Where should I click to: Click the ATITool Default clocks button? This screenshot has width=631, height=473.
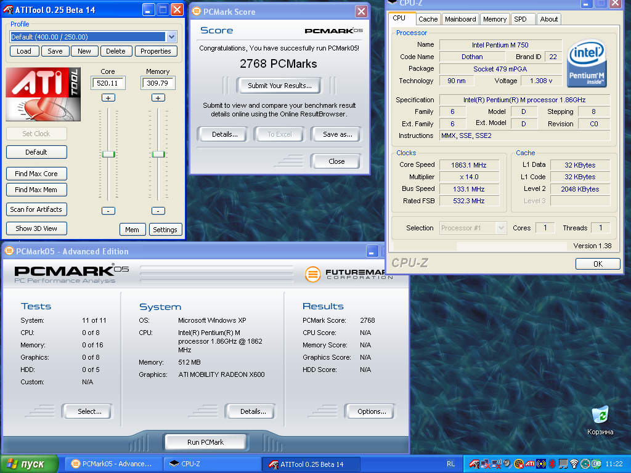(x=36, y=152)
